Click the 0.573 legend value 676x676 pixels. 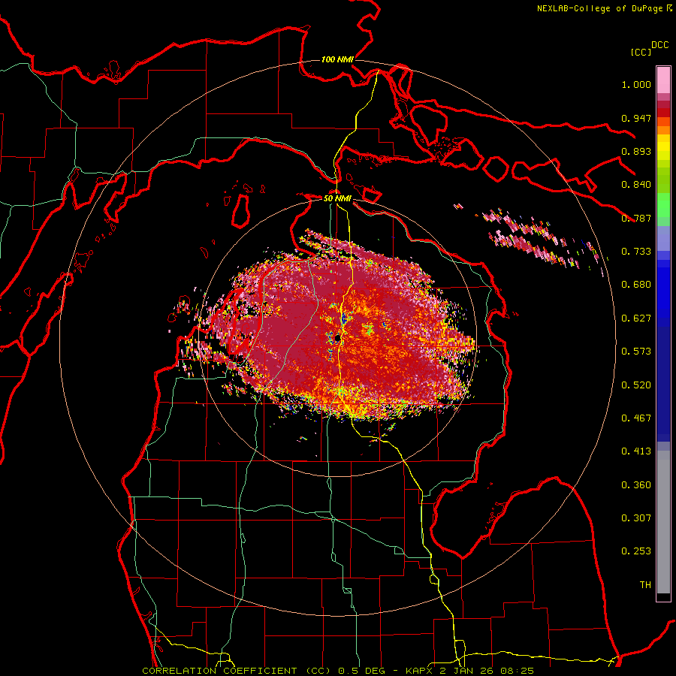point(636,352)
